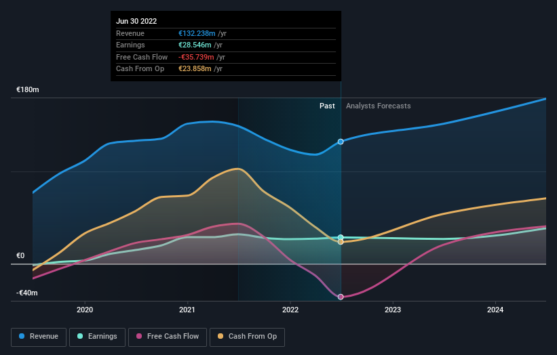Screen dimensions: 557x355
Task: Click the €0 y-axis label
Action: click(x=20, y=255)
